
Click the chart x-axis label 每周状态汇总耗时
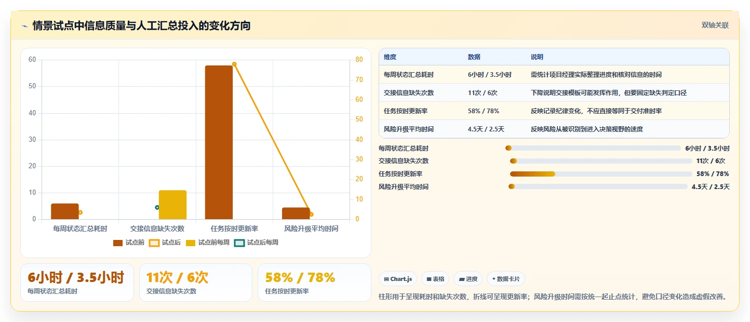coord(80,229)
